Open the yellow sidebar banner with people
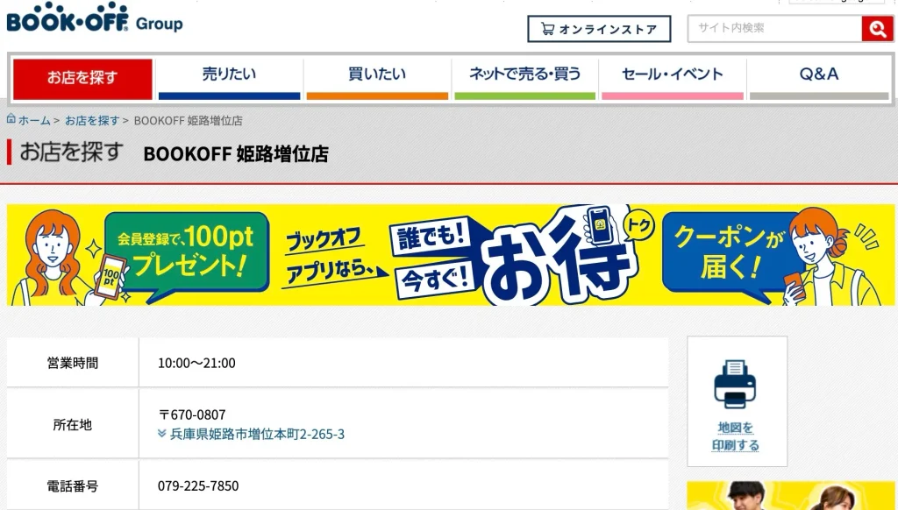The height and width of the screenshot is (510, 898). point(791,496)
